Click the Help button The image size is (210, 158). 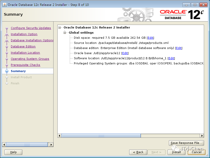point(13,152)
